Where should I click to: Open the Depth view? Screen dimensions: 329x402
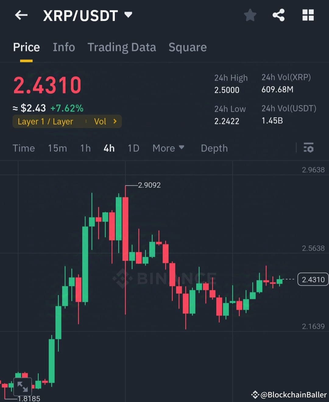point(214,148)
